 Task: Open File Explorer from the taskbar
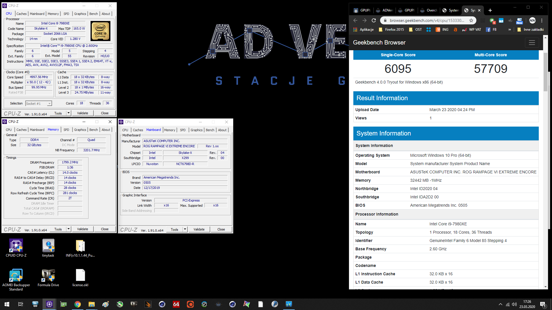pyautogui.click(x=91, y=304)
